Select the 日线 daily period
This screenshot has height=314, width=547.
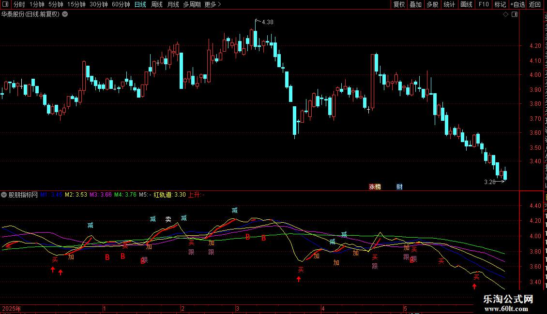pyautogui.click(x=140, y=4)
